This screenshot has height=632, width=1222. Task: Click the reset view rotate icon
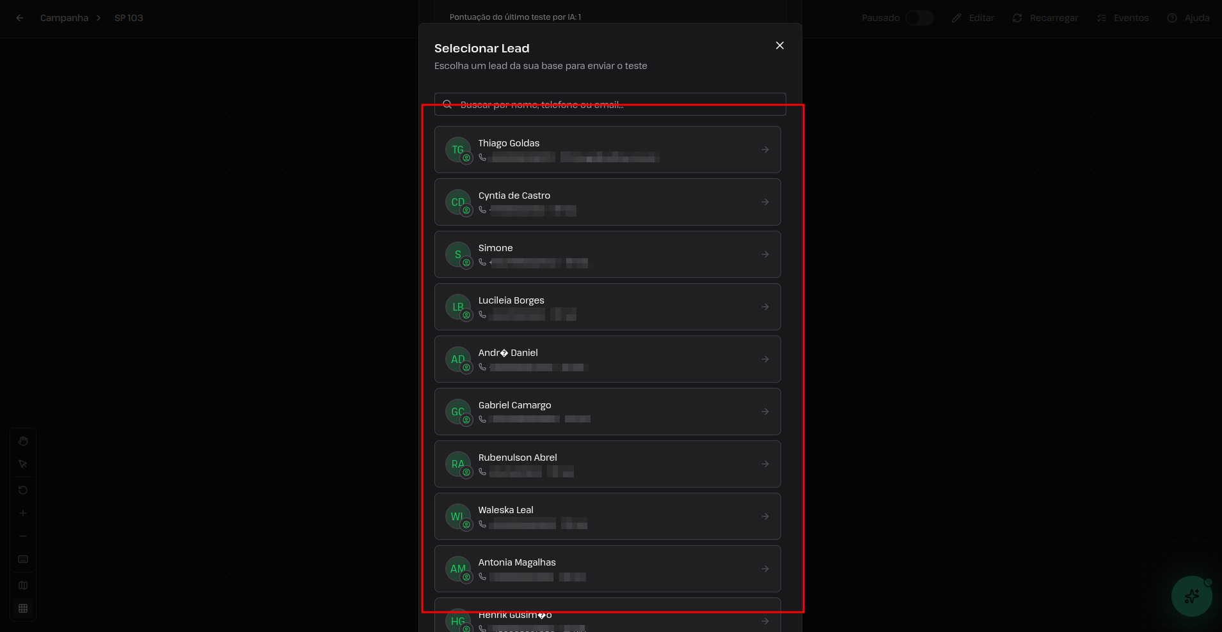point(23,490)
